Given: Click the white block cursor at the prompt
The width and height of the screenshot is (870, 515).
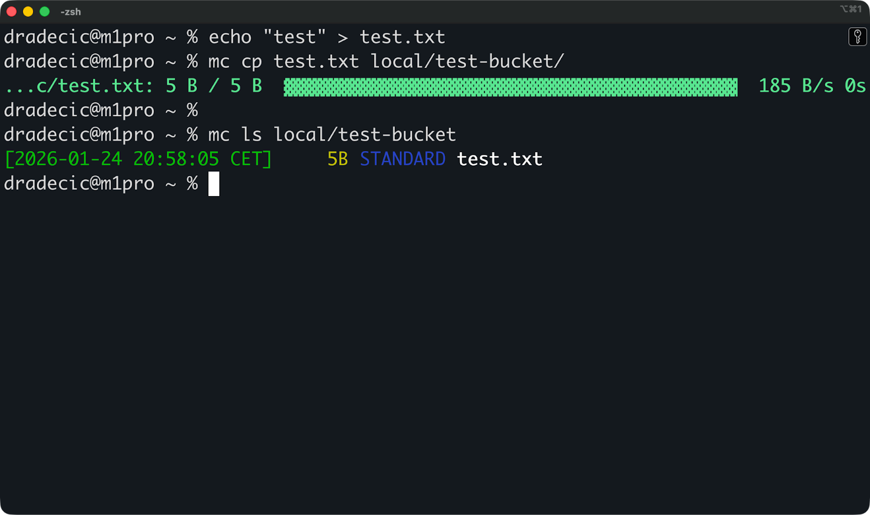Looking at the screenshot, I should pos(214,183).
